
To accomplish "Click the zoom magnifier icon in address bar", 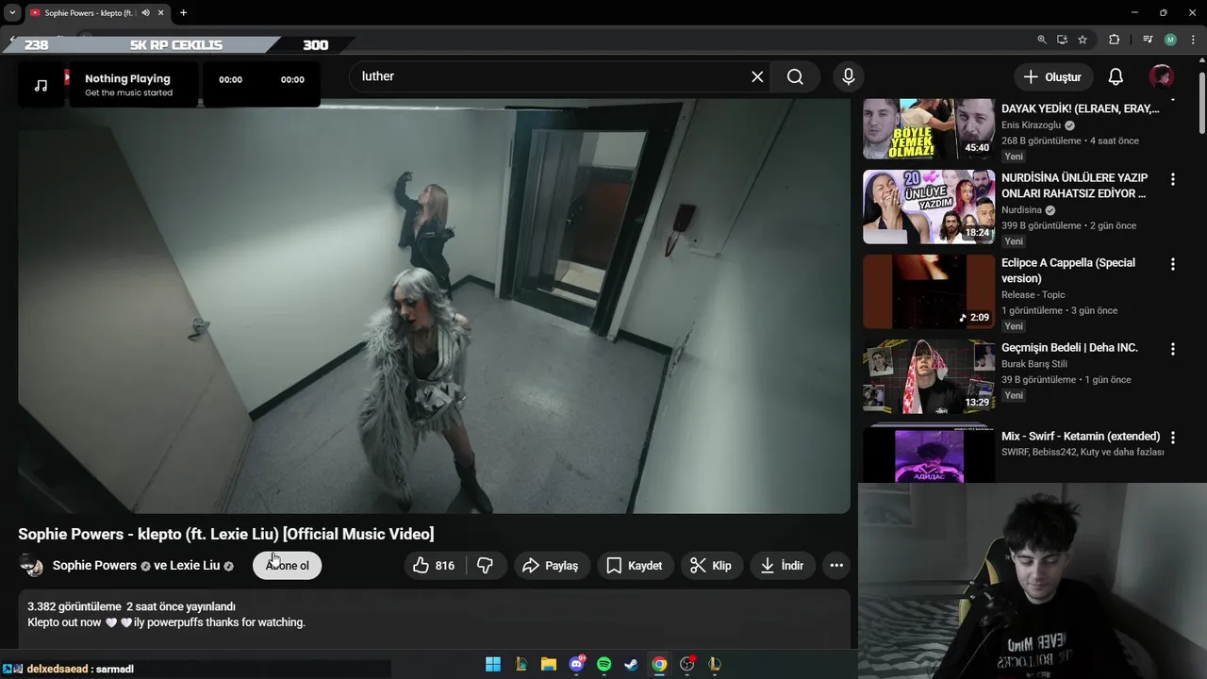I will 1042,40.
